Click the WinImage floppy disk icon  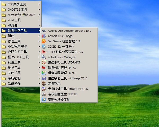click(x=44, y=78)
